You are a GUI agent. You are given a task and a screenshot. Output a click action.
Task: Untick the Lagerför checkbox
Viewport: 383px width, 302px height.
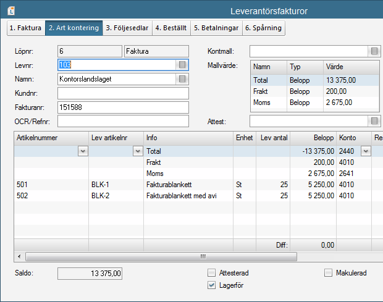[211, 285]
